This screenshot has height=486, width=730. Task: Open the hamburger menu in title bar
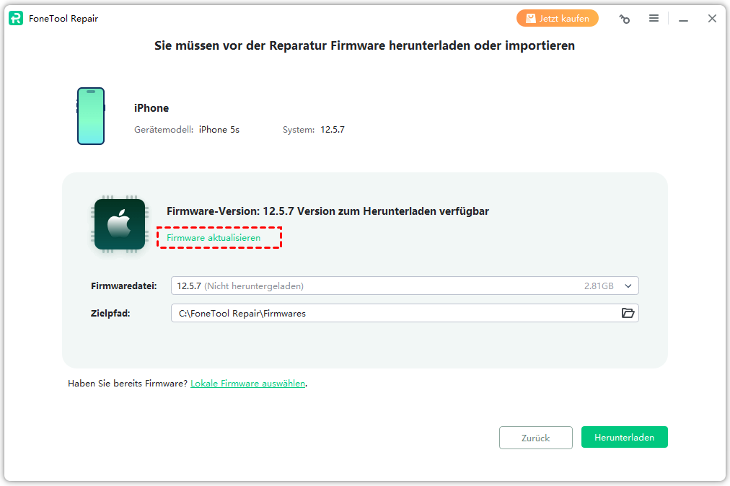click(x=654, y=19)
